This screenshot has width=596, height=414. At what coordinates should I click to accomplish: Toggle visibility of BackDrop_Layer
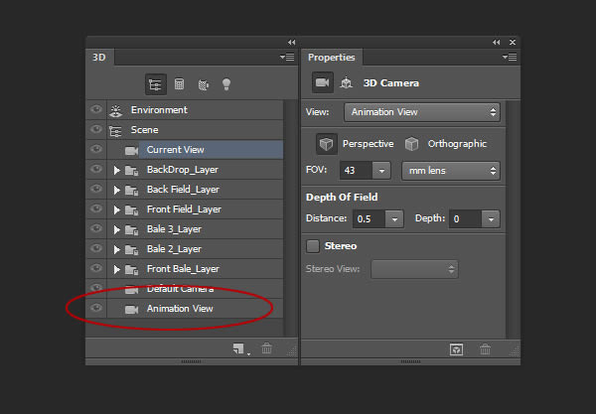96,169
